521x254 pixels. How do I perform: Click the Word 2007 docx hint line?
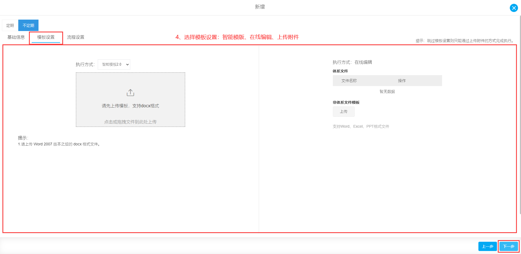click(59, 144)
